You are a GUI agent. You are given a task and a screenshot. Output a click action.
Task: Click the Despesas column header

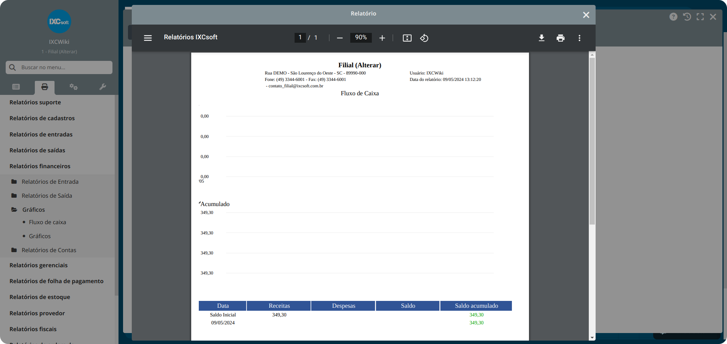pos(343,306)
